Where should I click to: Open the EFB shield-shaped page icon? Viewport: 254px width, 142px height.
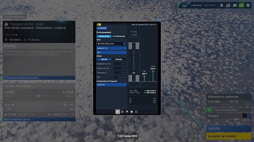[x=127, y=112]
